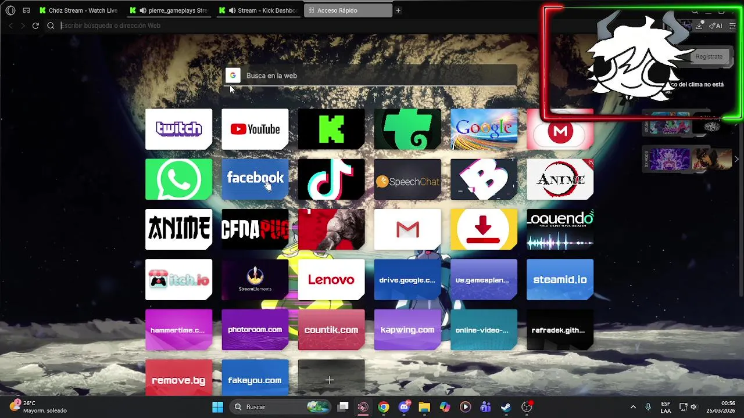
Task: Open the black-and-white ANIME text tile
Action: pyautogui.click(x=178, y=229)
